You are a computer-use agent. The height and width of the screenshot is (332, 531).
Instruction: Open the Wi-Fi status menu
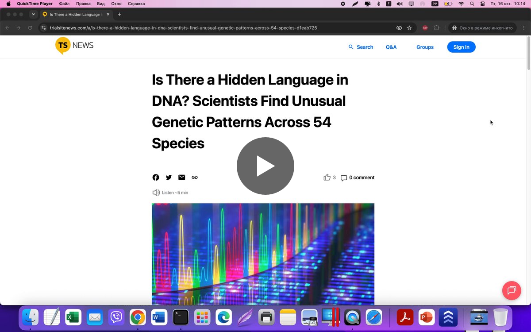pos(461,4)
